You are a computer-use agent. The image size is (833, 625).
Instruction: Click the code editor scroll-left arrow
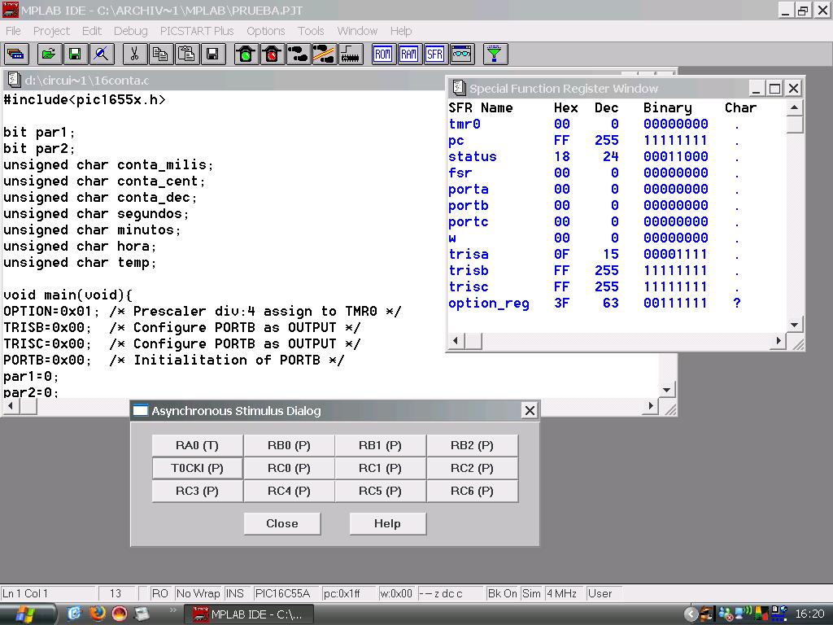click(x=11, y=407)
